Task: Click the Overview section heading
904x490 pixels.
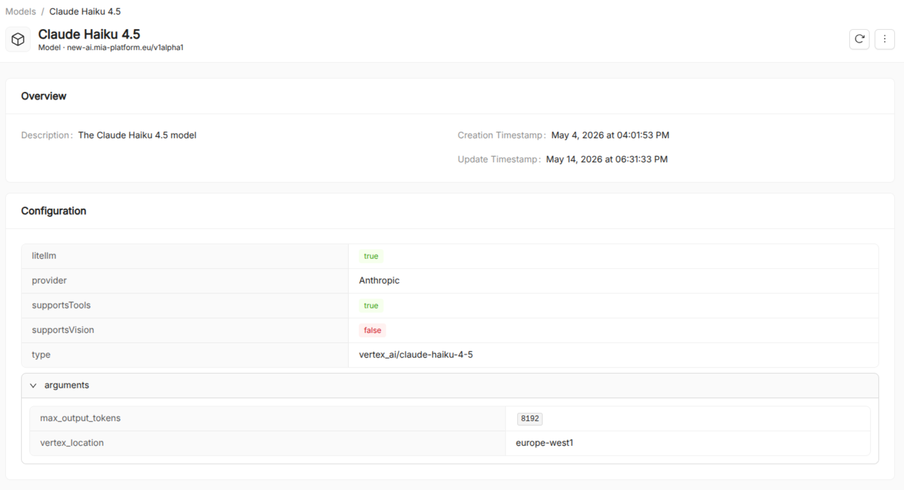Action: (44, 96)
